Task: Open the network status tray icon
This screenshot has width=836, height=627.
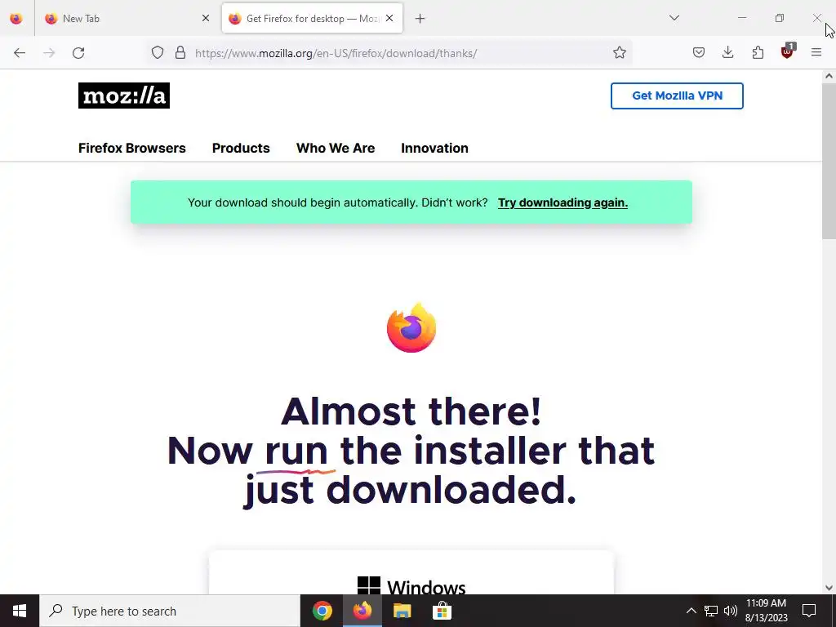Action: point(711,611)
